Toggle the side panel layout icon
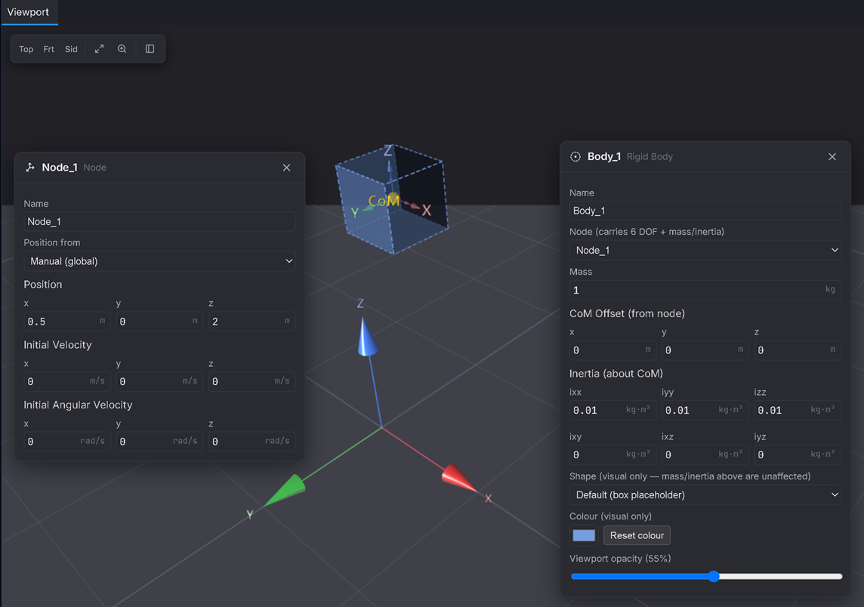This screenshot has width=864, height=607. 150,49
